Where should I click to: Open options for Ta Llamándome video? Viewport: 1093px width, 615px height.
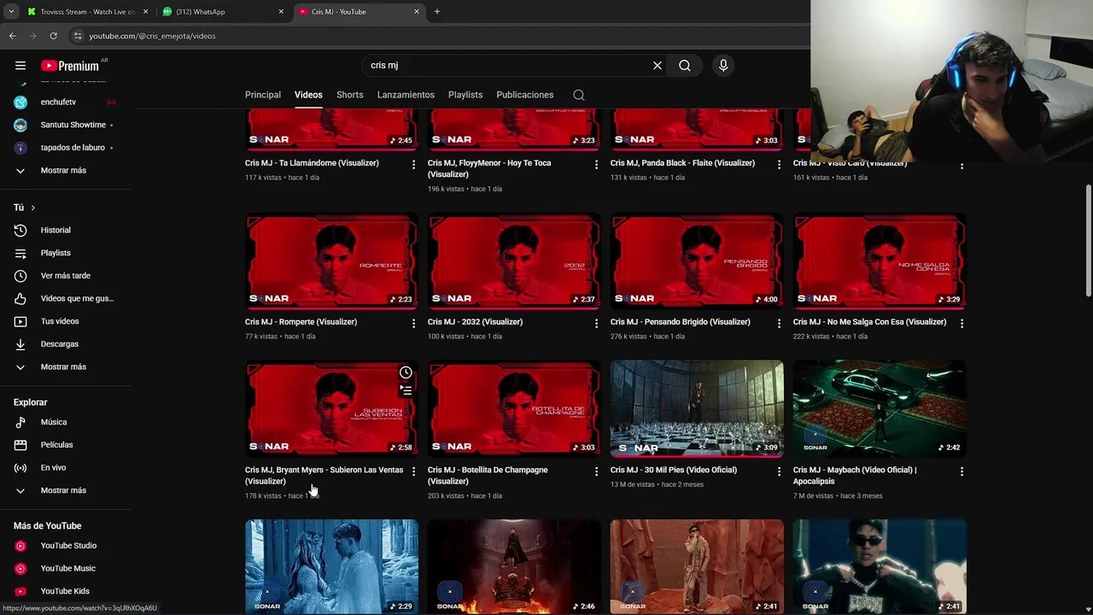point(413,164)
